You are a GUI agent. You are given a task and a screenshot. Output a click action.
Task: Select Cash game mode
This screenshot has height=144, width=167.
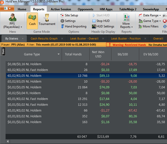[x=32, y=21]
